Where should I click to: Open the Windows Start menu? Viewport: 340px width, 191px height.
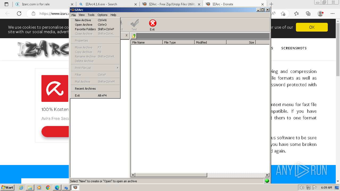tap(7, 188)
